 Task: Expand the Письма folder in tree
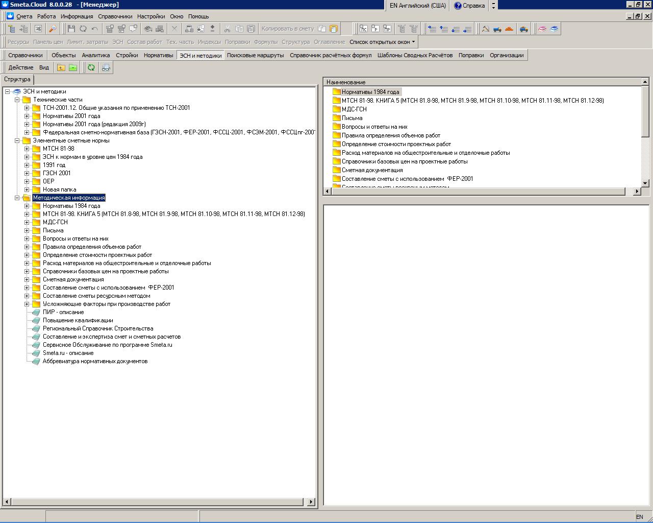pos(27,231)
